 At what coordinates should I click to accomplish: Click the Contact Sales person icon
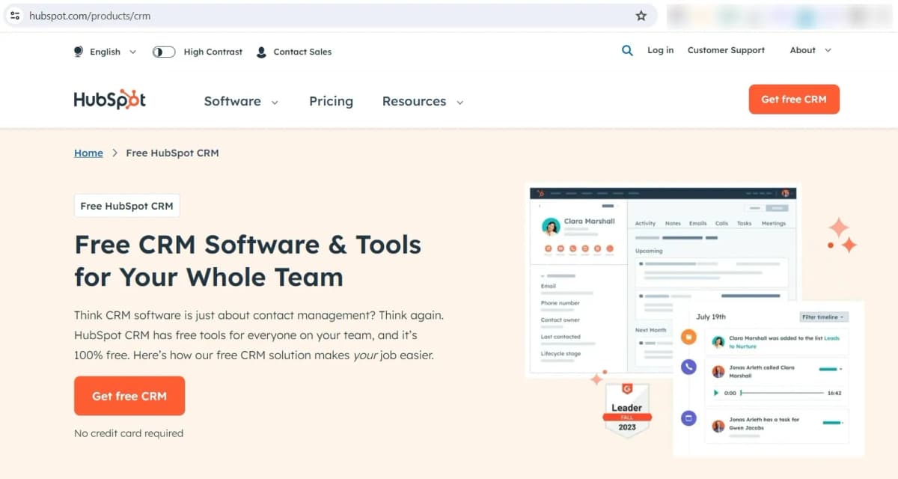point(261,52)
